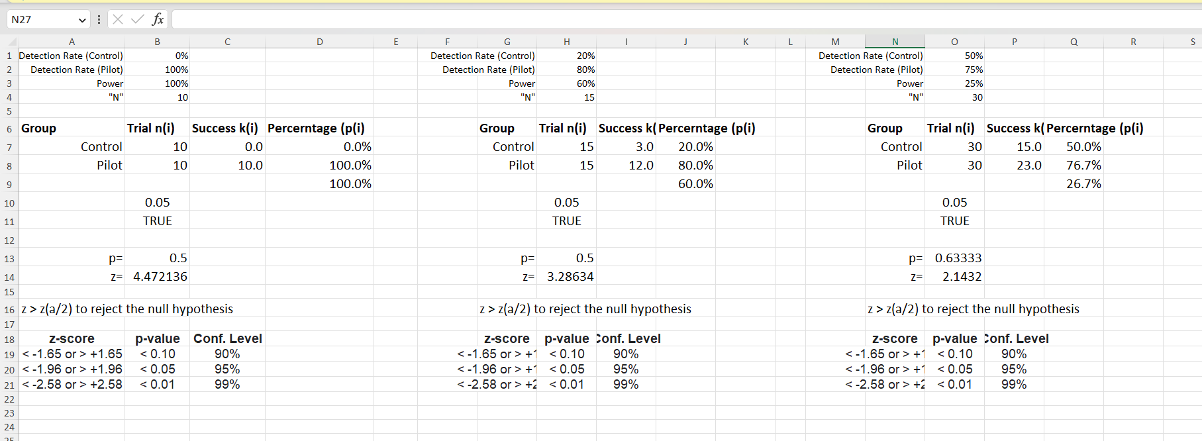Click cell Q9 showing 26.7%
Image resolution: width=1202 pixels, height=441 pixels.
tap(1074, 184)
